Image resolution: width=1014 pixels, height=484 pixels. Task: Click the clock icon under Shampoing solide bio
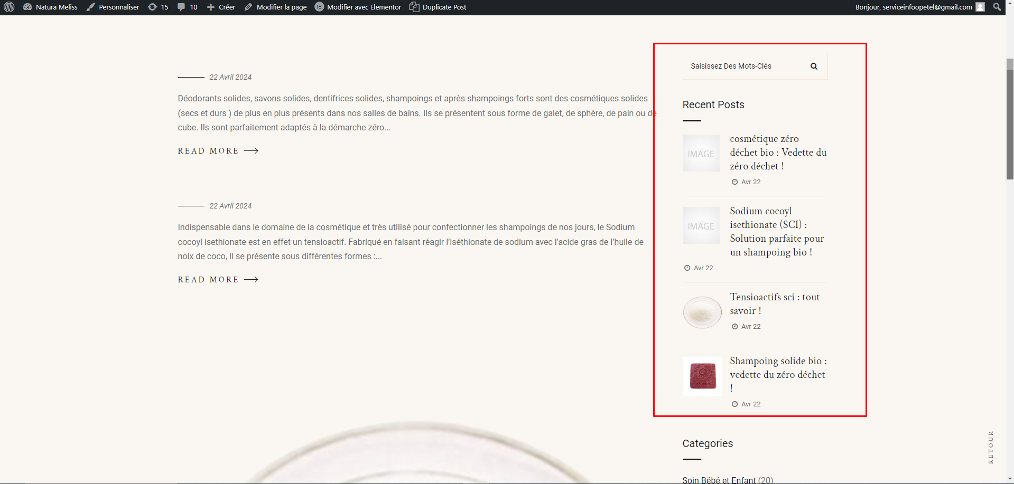[x=734, y=404]
